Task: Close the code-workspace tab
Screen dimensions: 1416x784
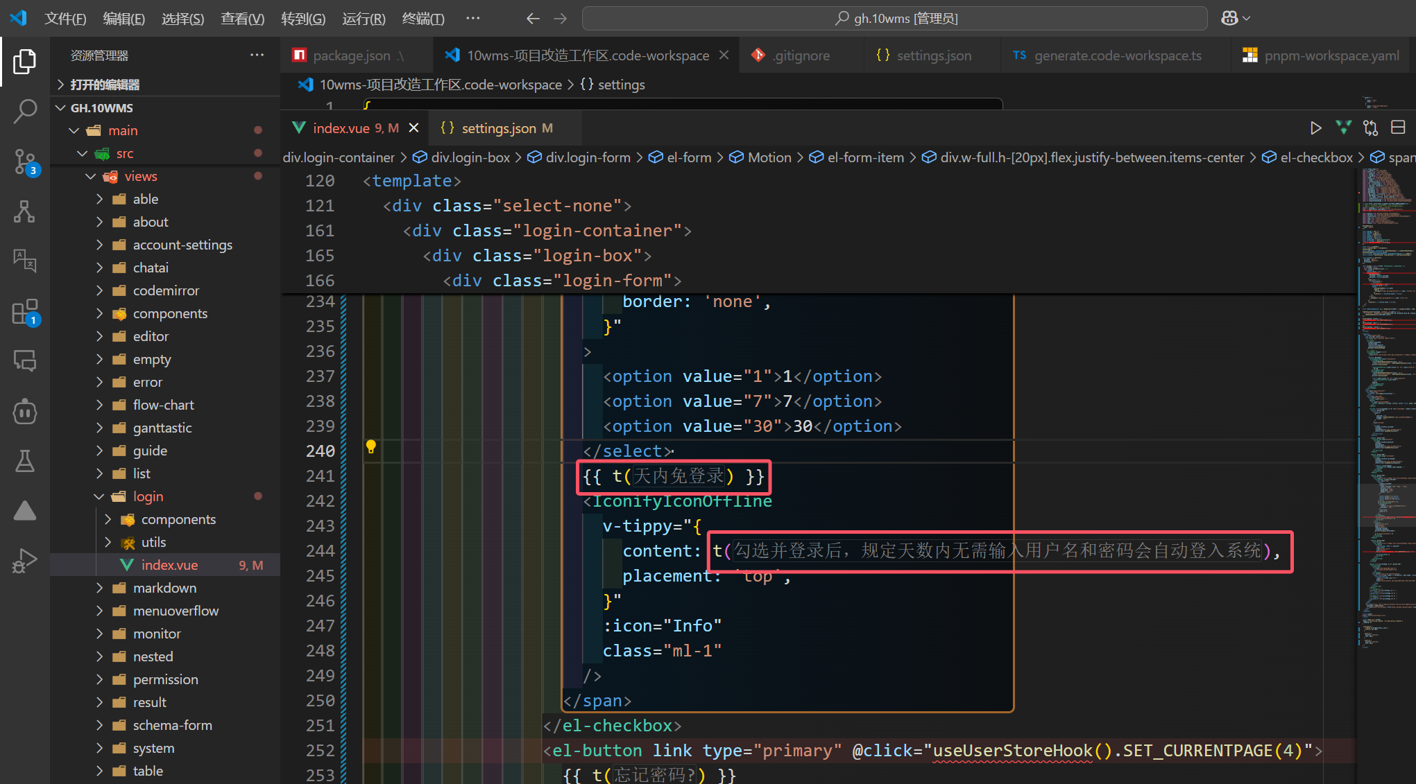Action: [724, 55]
